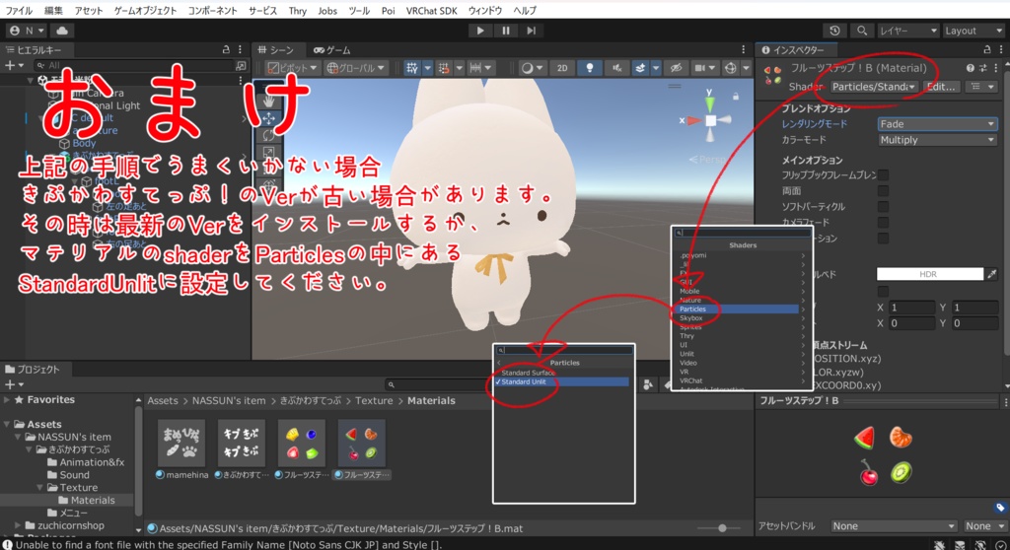The image size is (1010, 550).
Task: Click the status bar error warning icon
Action: 7,544
